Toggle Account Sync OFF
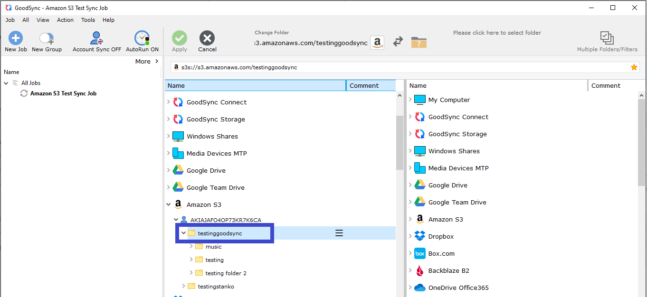Screen dimensions: 647x297 tap(96, 39)
